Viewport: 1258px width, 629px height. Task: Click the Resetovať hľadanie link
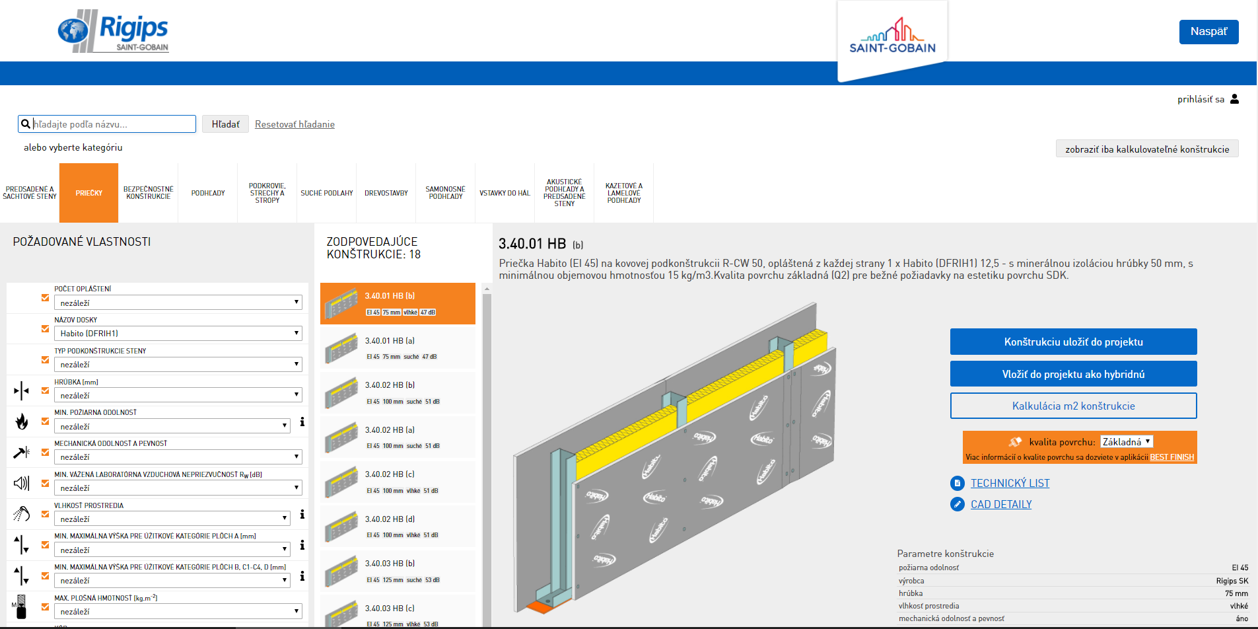(x=295, y=124)
